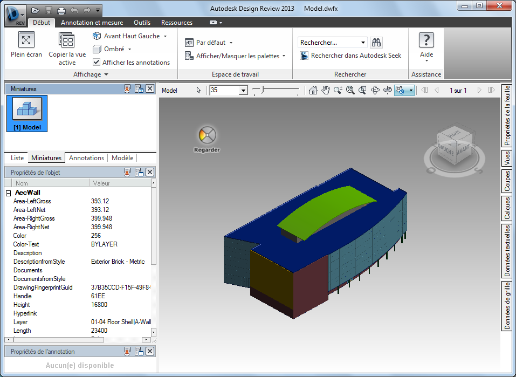Click the Height value 16800

pyautogui.click(x=99, y=305)
